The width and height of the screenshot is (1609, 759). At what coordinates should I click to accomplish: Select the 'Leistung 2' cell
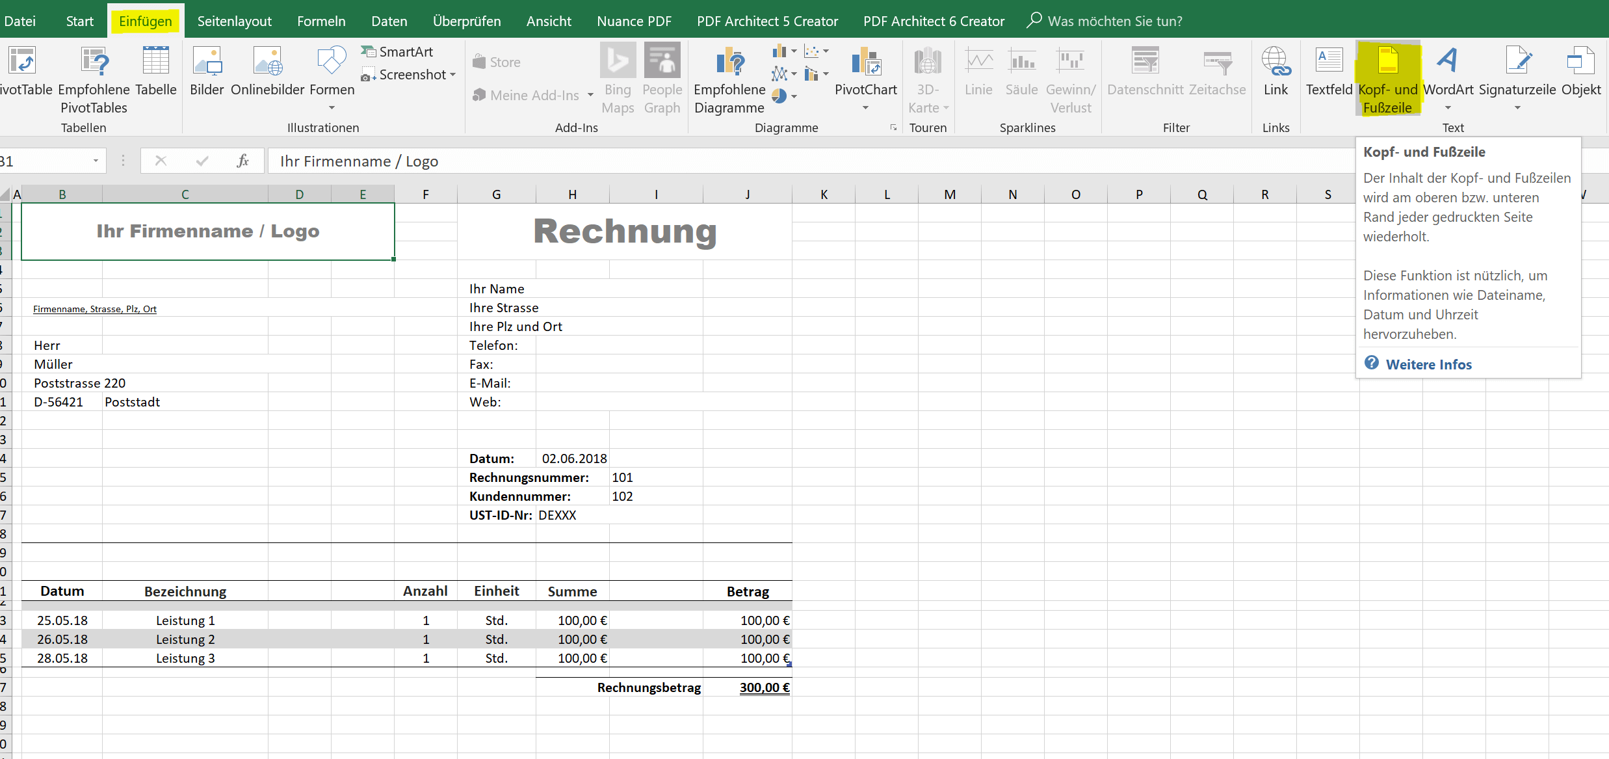click(x=185, y=639)
